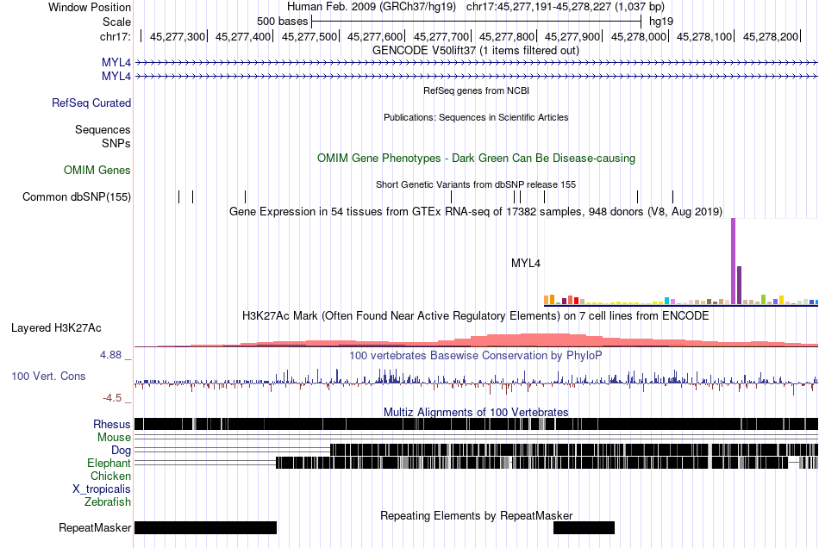Click Multiz Alignments of 100 Vertebrates title
This screenshot has width=819, height=548.
[476, 413]
